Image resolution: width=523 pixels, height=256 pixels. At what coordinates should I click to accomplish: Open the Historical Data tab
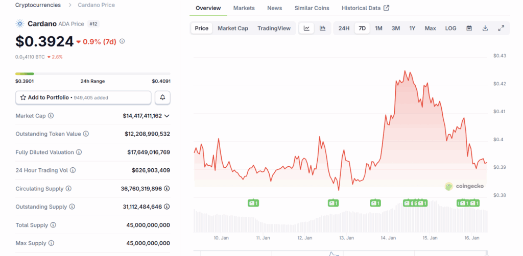365,8
